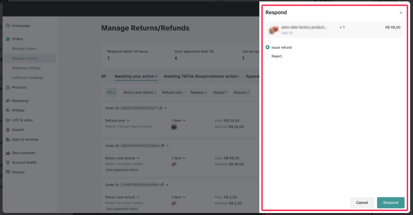Viewport: 413px width, 215px height.
Task: Click the Account health trophy icon
Action: click(x=8, y=162)
